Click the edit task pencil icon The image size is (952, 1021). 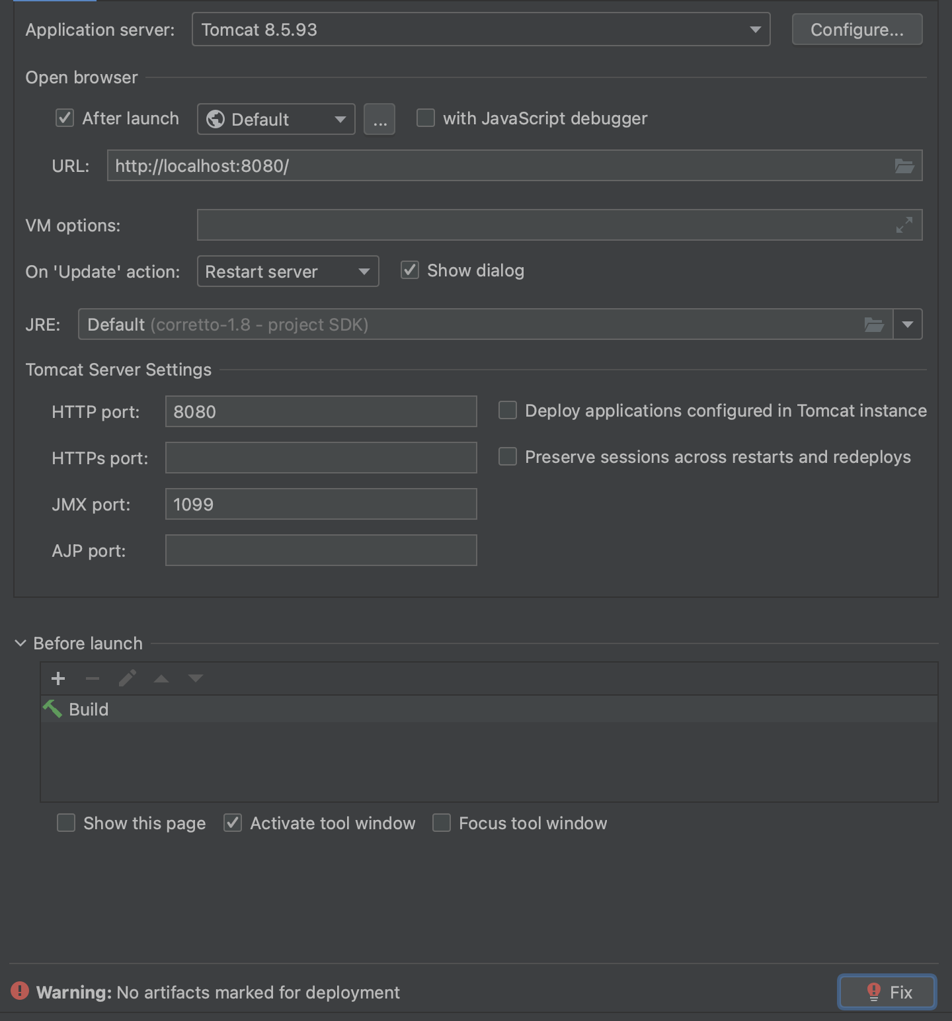pyautogui.click(x=127, y=678)
